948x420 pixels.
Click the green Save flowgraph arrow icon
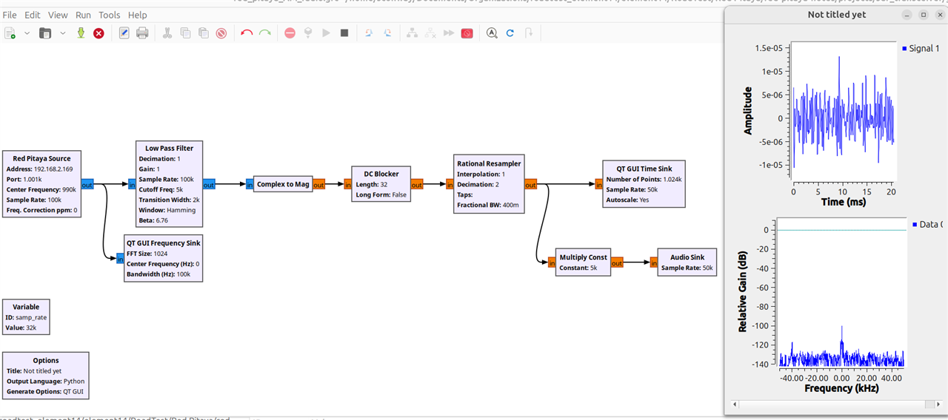[x=81, y=33]
